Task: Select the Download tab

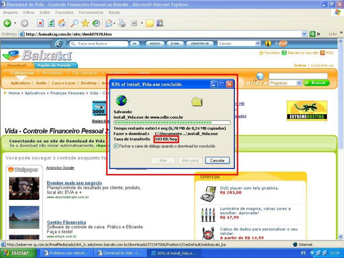Action: coord(17,65)
